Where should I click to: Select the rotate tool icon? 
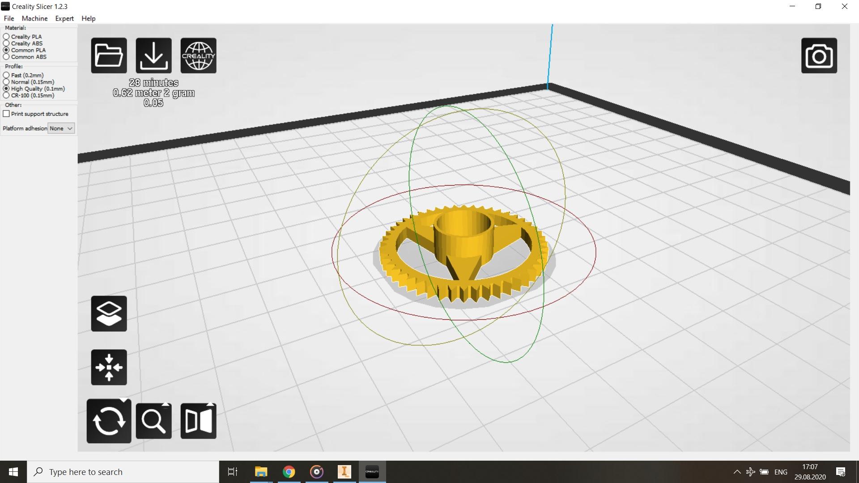(109, 421)
